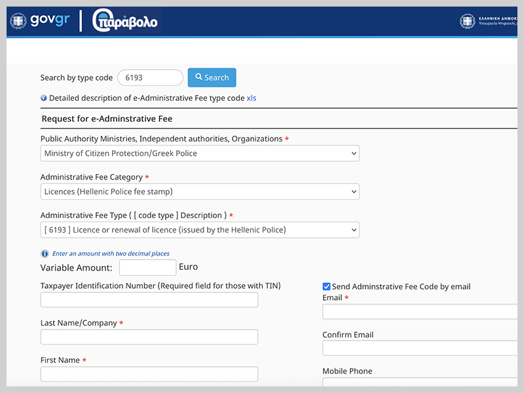Click the Hellenic Republic emblem at top right
Image resolution: width=524 pixels, height=393 pixels.
pyautogui.click(x=467, y=21)
